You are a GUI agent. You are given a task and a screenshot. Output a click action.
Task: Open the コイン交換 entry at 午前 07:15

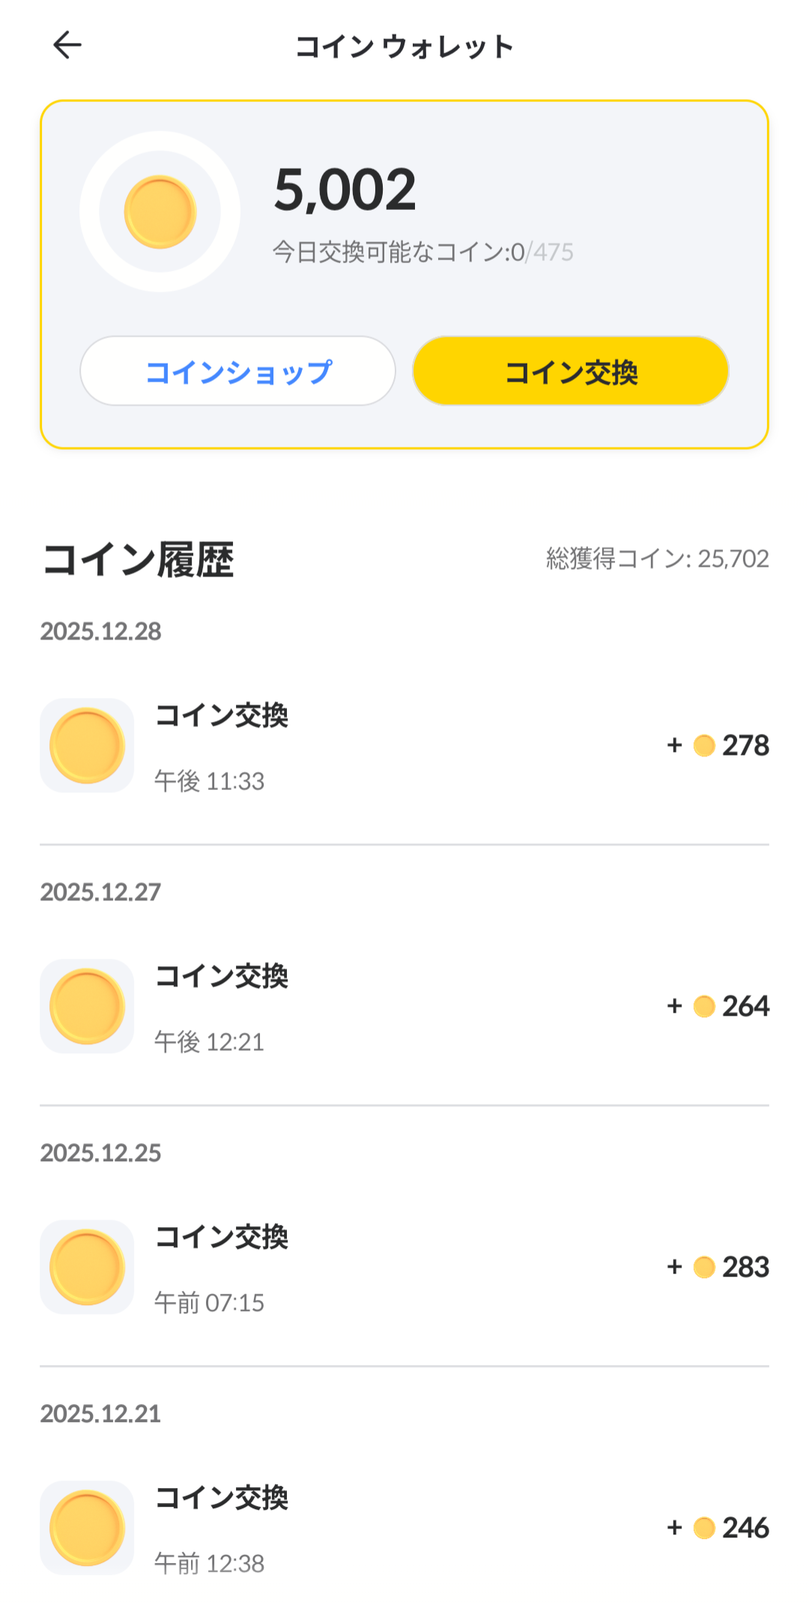pos(222,1238)
